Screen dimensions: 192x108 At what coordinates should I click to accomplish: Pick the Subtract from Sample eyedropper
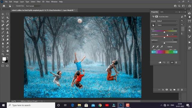click(162, 47)
